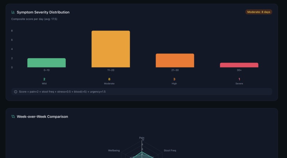Click the bar chart icon beside Symptom Severity Distribution

coord(13,12)
